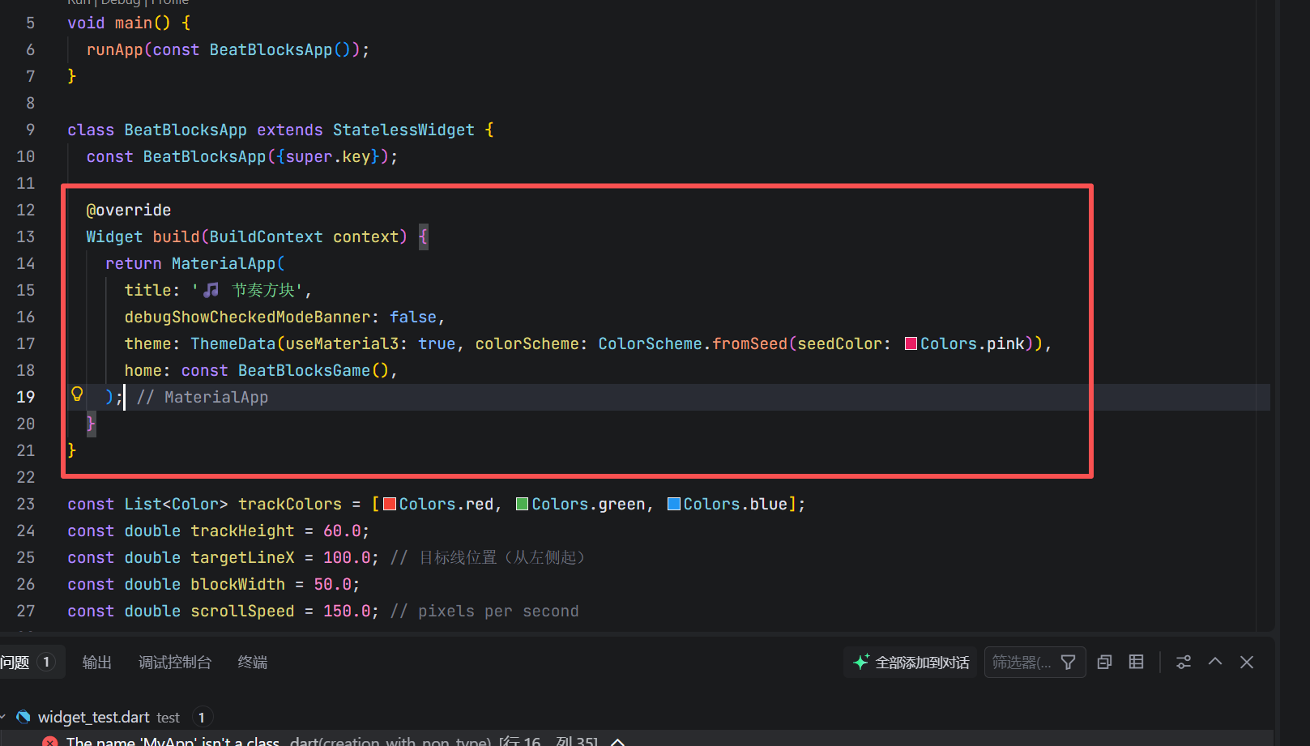Click the '// MaterialApp' closing label

tap(203, 397)
